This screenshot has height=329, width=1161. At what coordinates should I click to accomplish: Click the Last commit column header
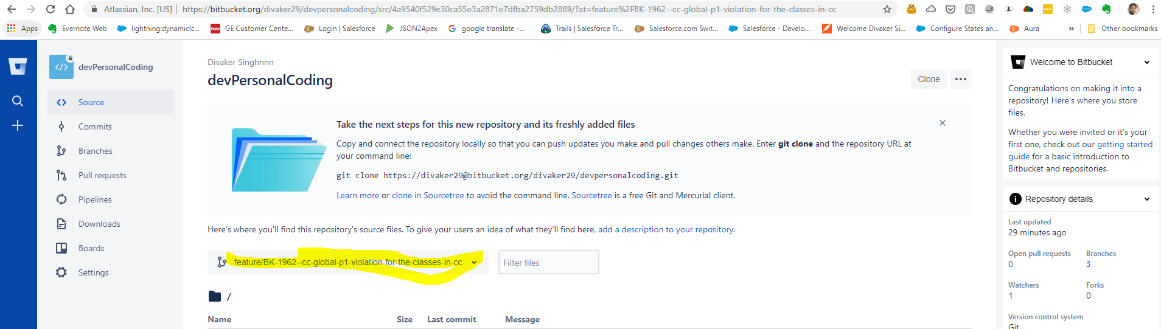451,319
